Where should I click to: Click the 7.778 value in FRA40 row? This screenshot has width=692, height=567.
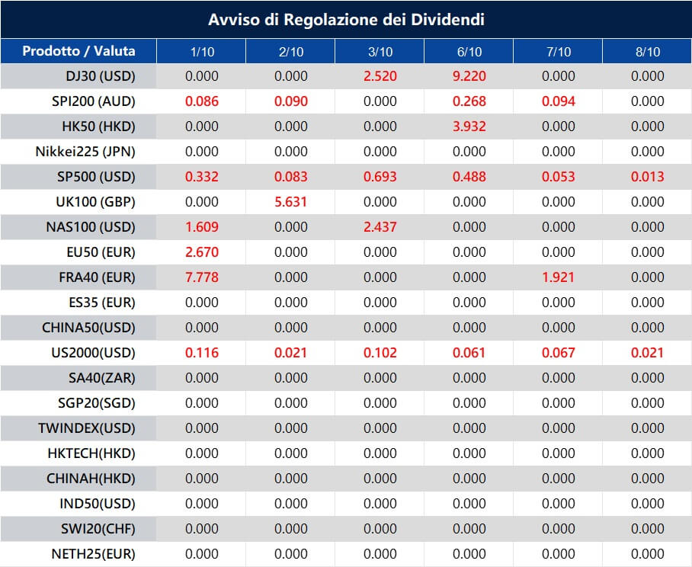coord(201,277)
